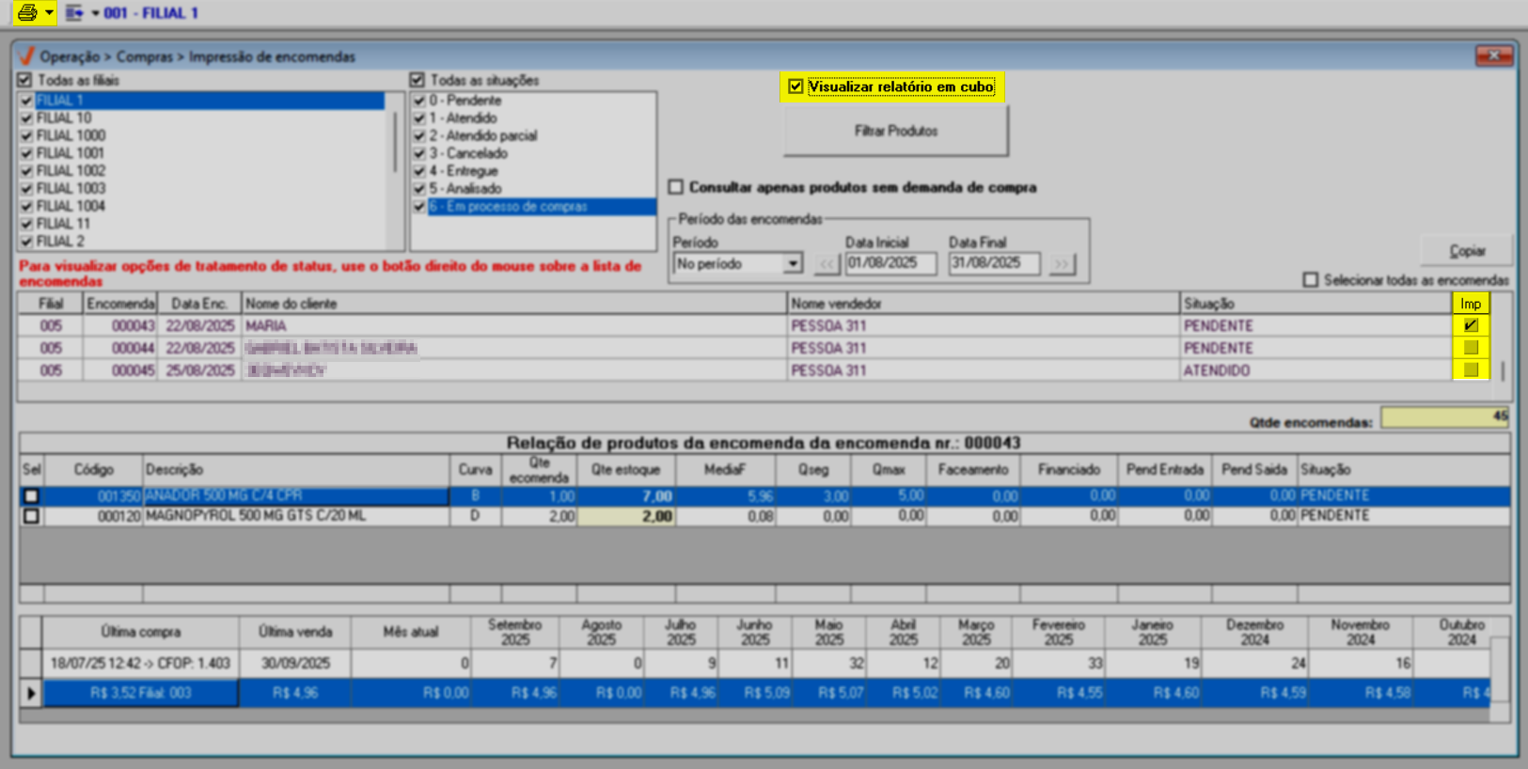Open the Período dropdown
Screen dimensions: 1528x769
click(793, 264)
